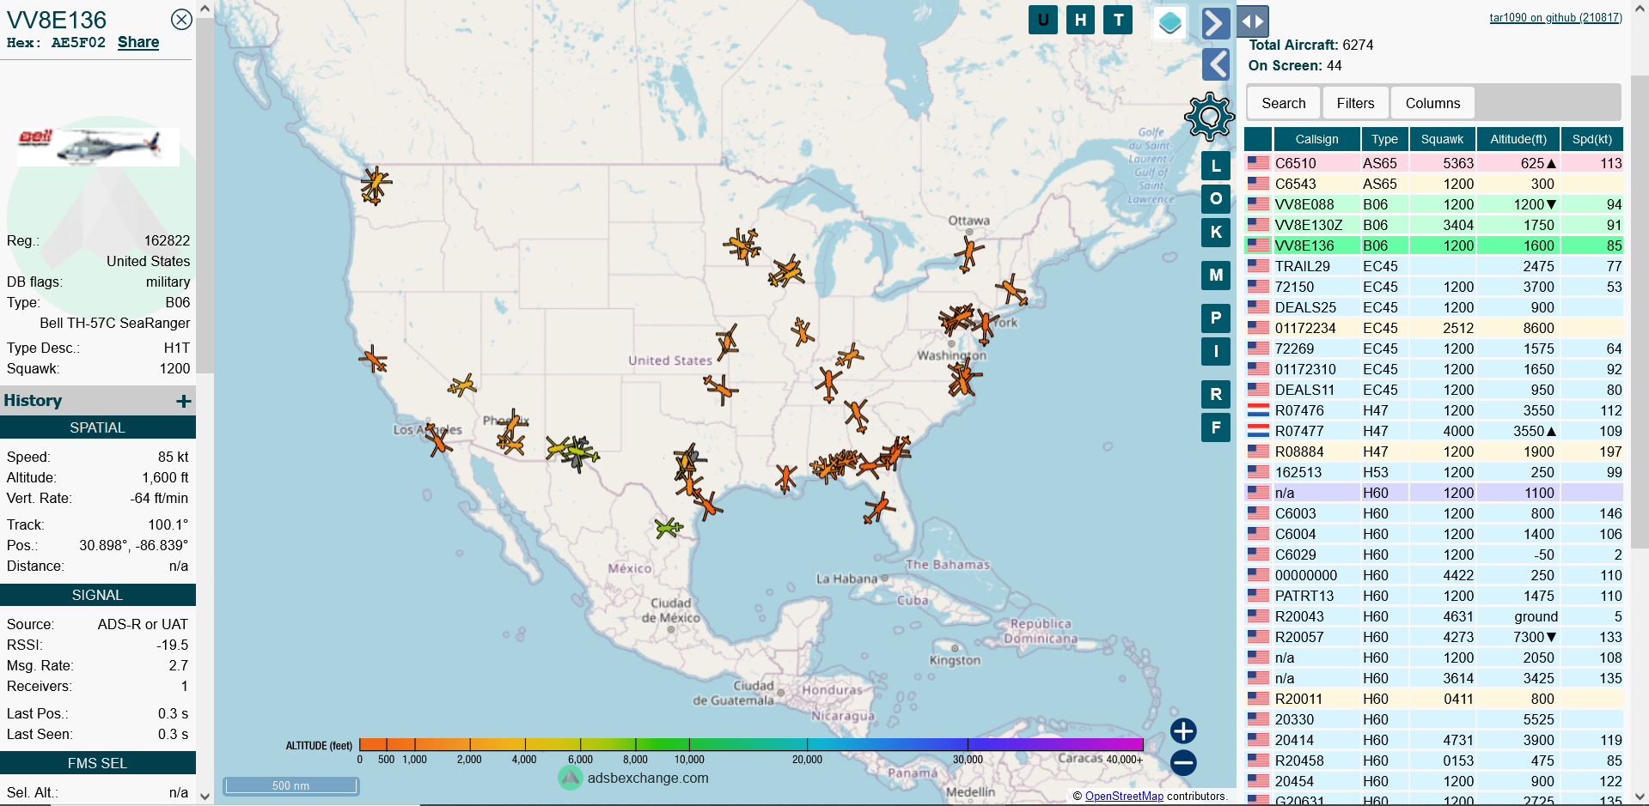Toggle the K map option button
Image resolution: width=1649 pixels, height=806 pixels.
coord(1216,232)
